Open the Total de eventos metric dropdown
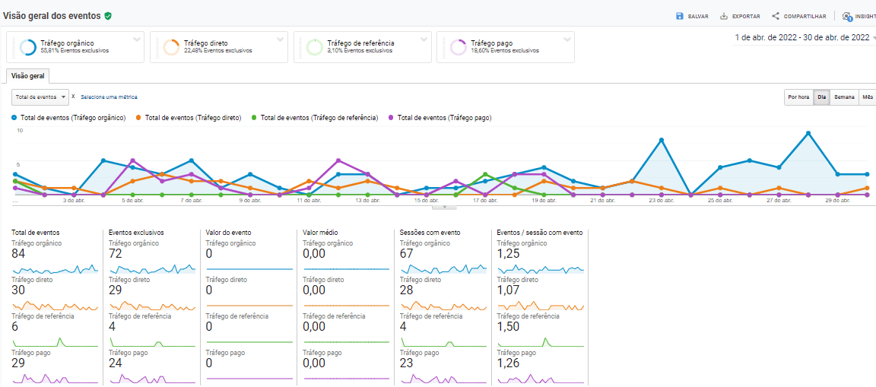Viewport: 876px width, 387px height. click(x=40, y=97)
